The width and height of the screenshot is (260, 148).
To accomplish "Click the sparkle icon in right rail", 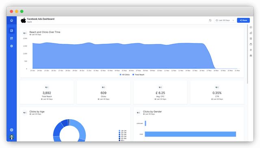I will [x=251, y=50].
